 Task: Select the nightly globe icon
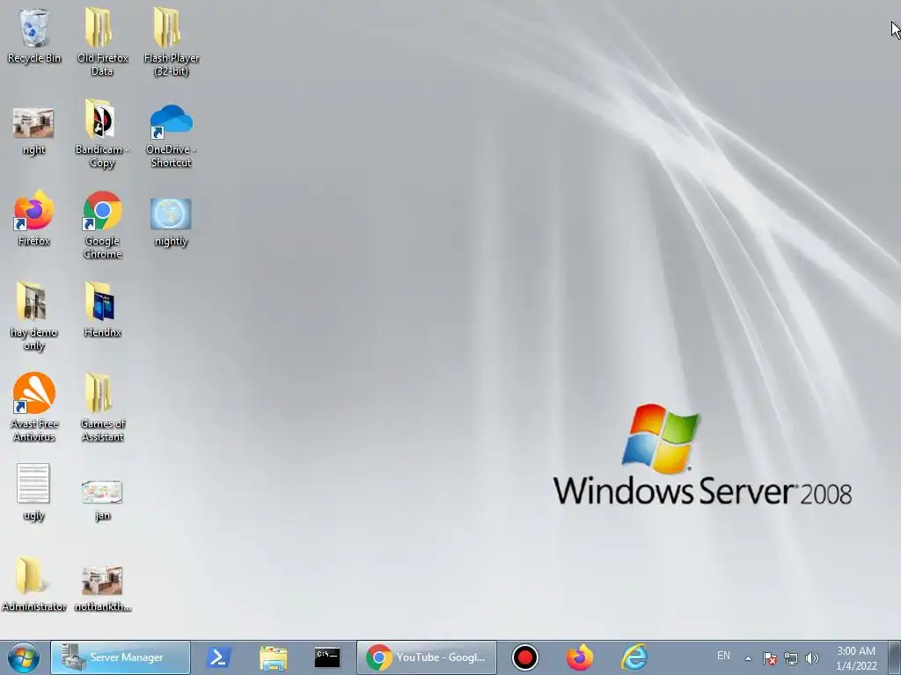[x=171, y=222]
